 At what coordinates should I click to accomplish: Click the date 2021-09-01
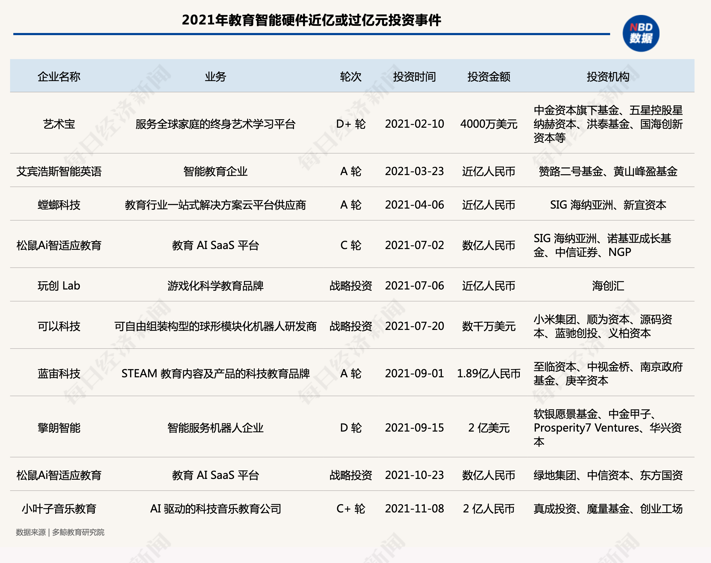pos(414,374)
